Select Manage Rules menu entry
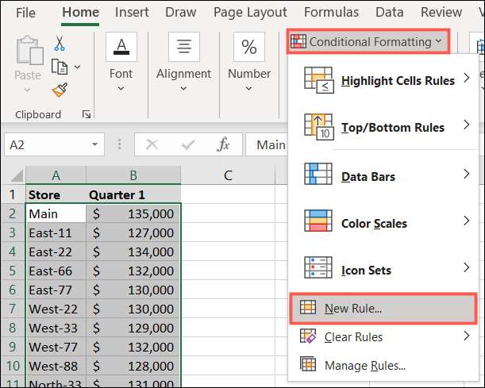485x388 pixels. click(365, 365)
